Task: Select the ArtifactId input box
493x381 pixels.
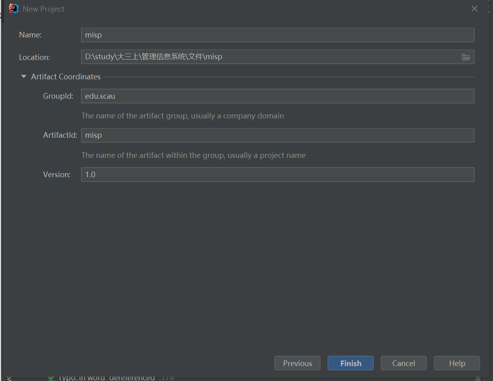Action: pos(277,135)
